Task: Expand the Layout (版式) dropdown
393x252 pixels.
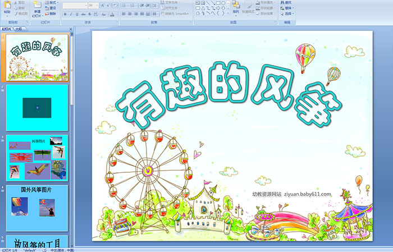Action: click(x=51, y=2)
